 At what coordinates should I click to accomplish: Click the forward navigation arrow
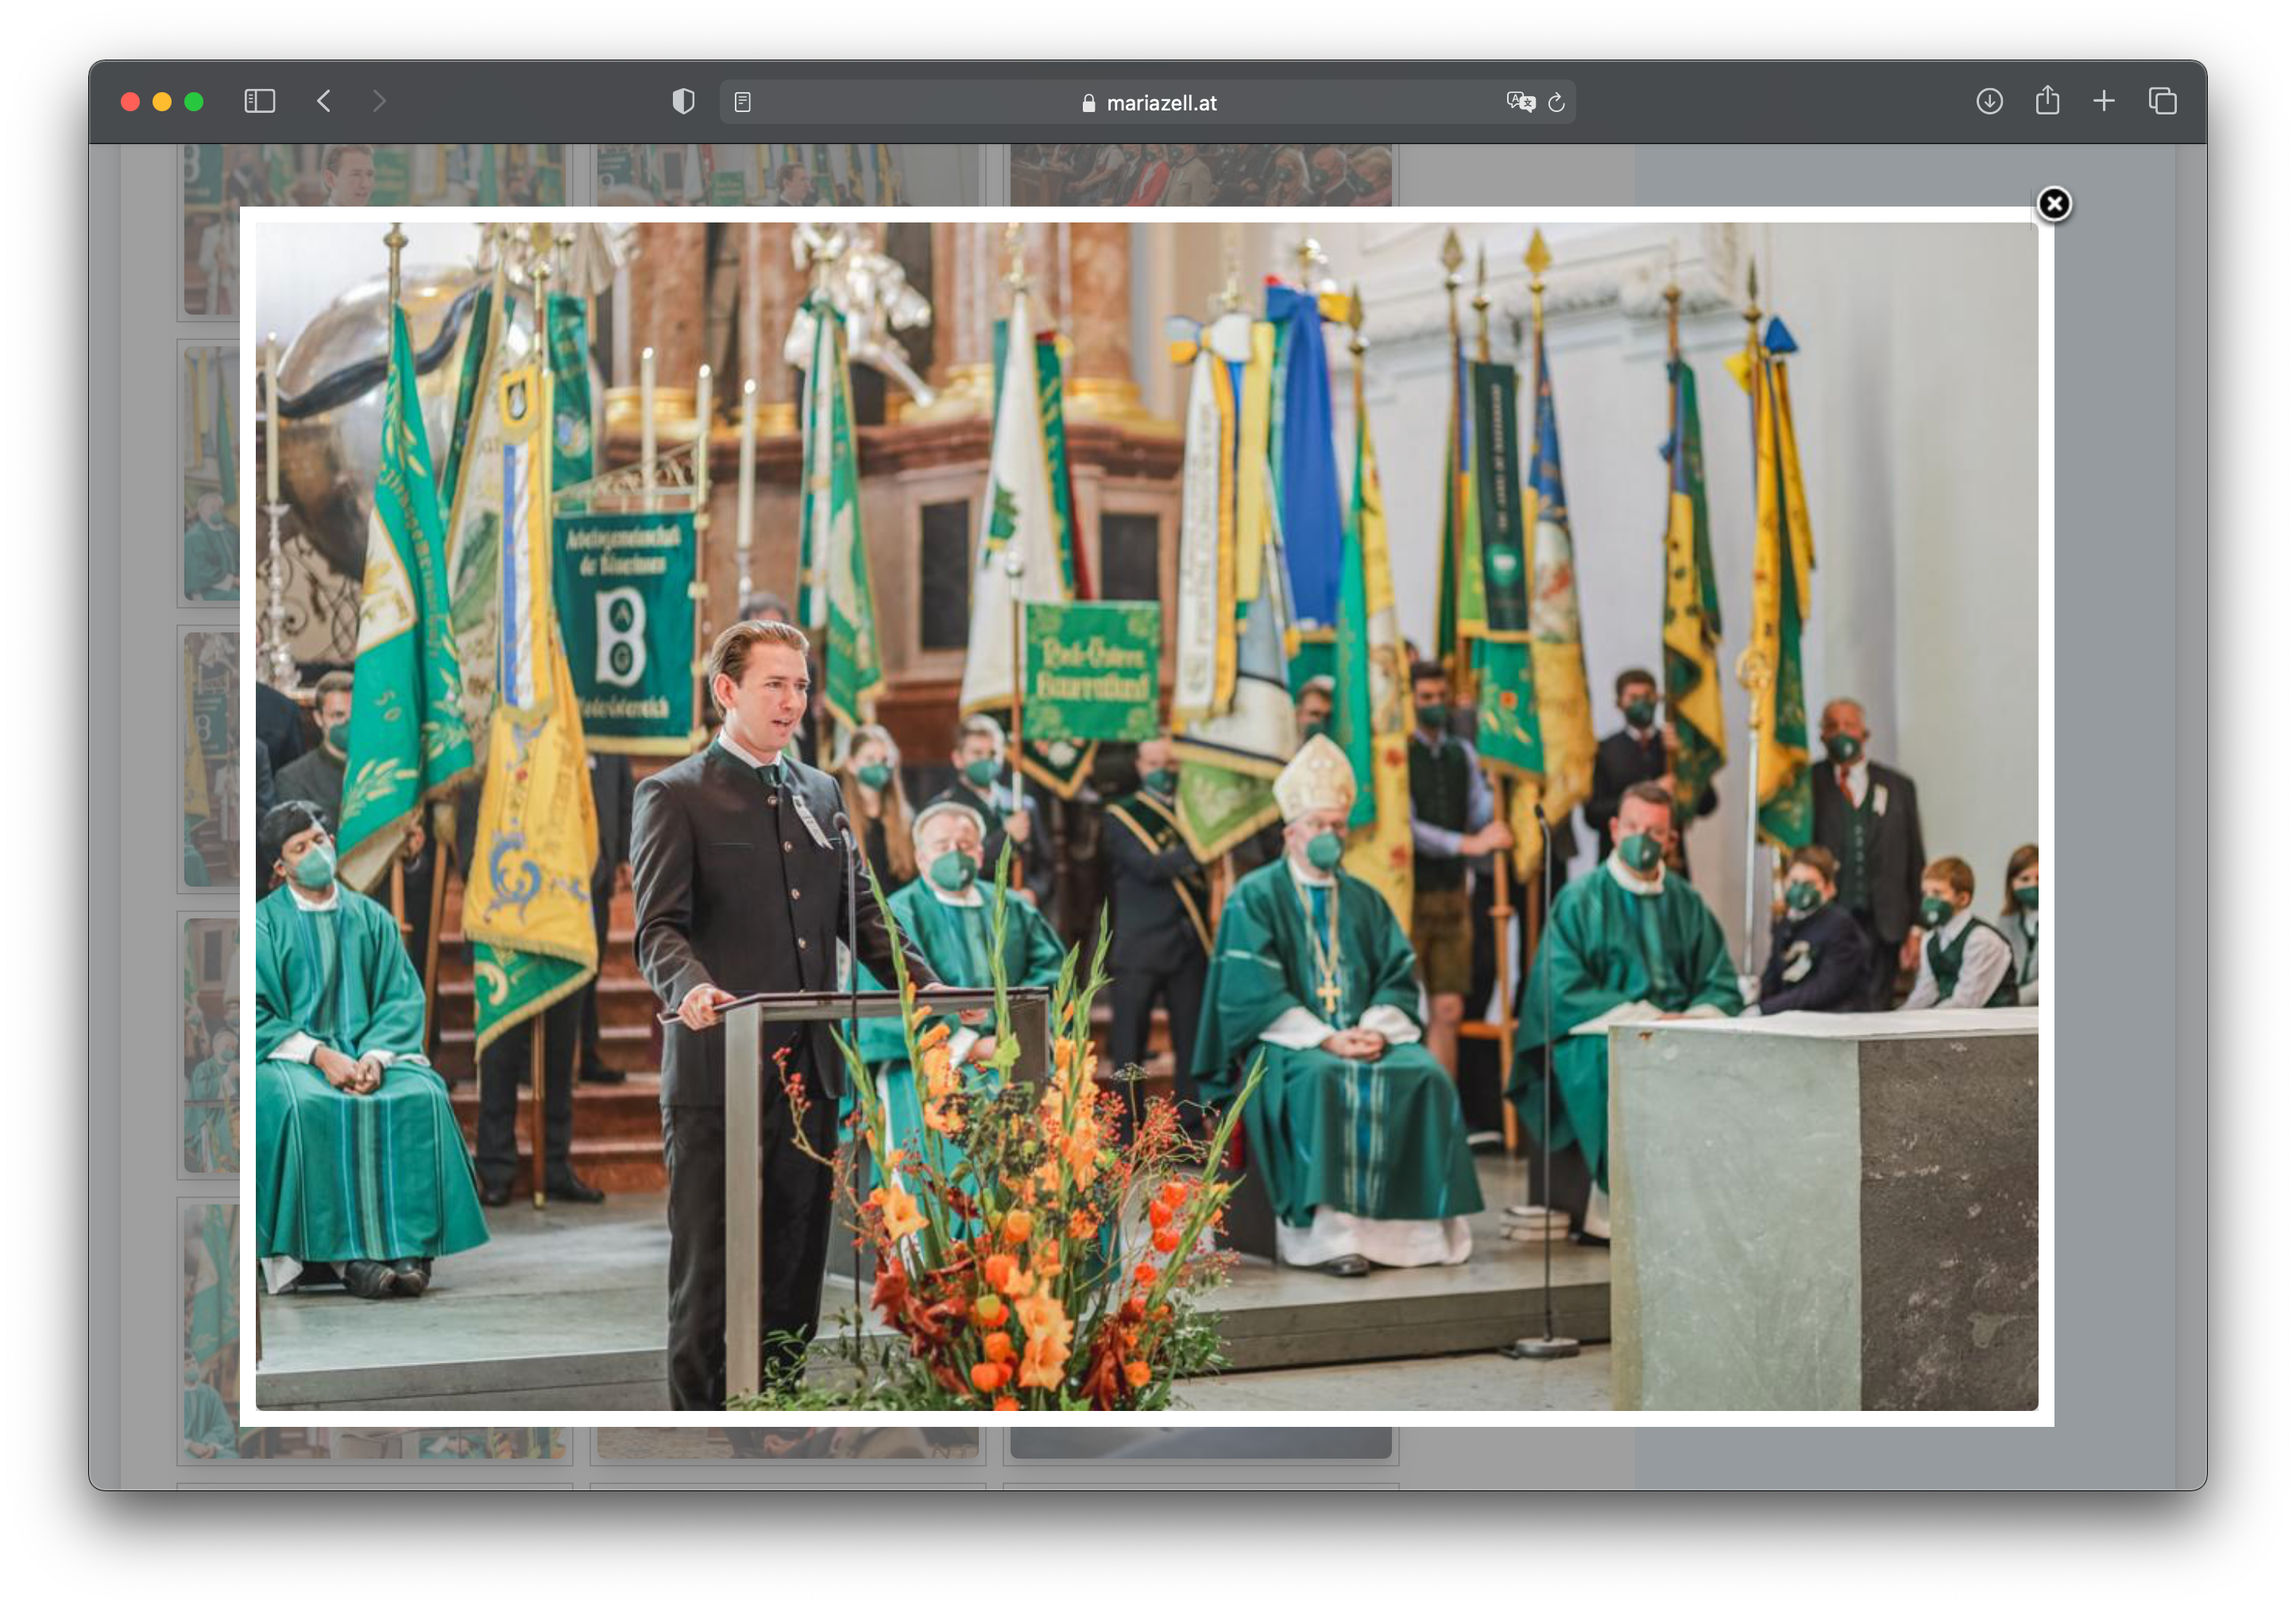[x=379, y=101]
